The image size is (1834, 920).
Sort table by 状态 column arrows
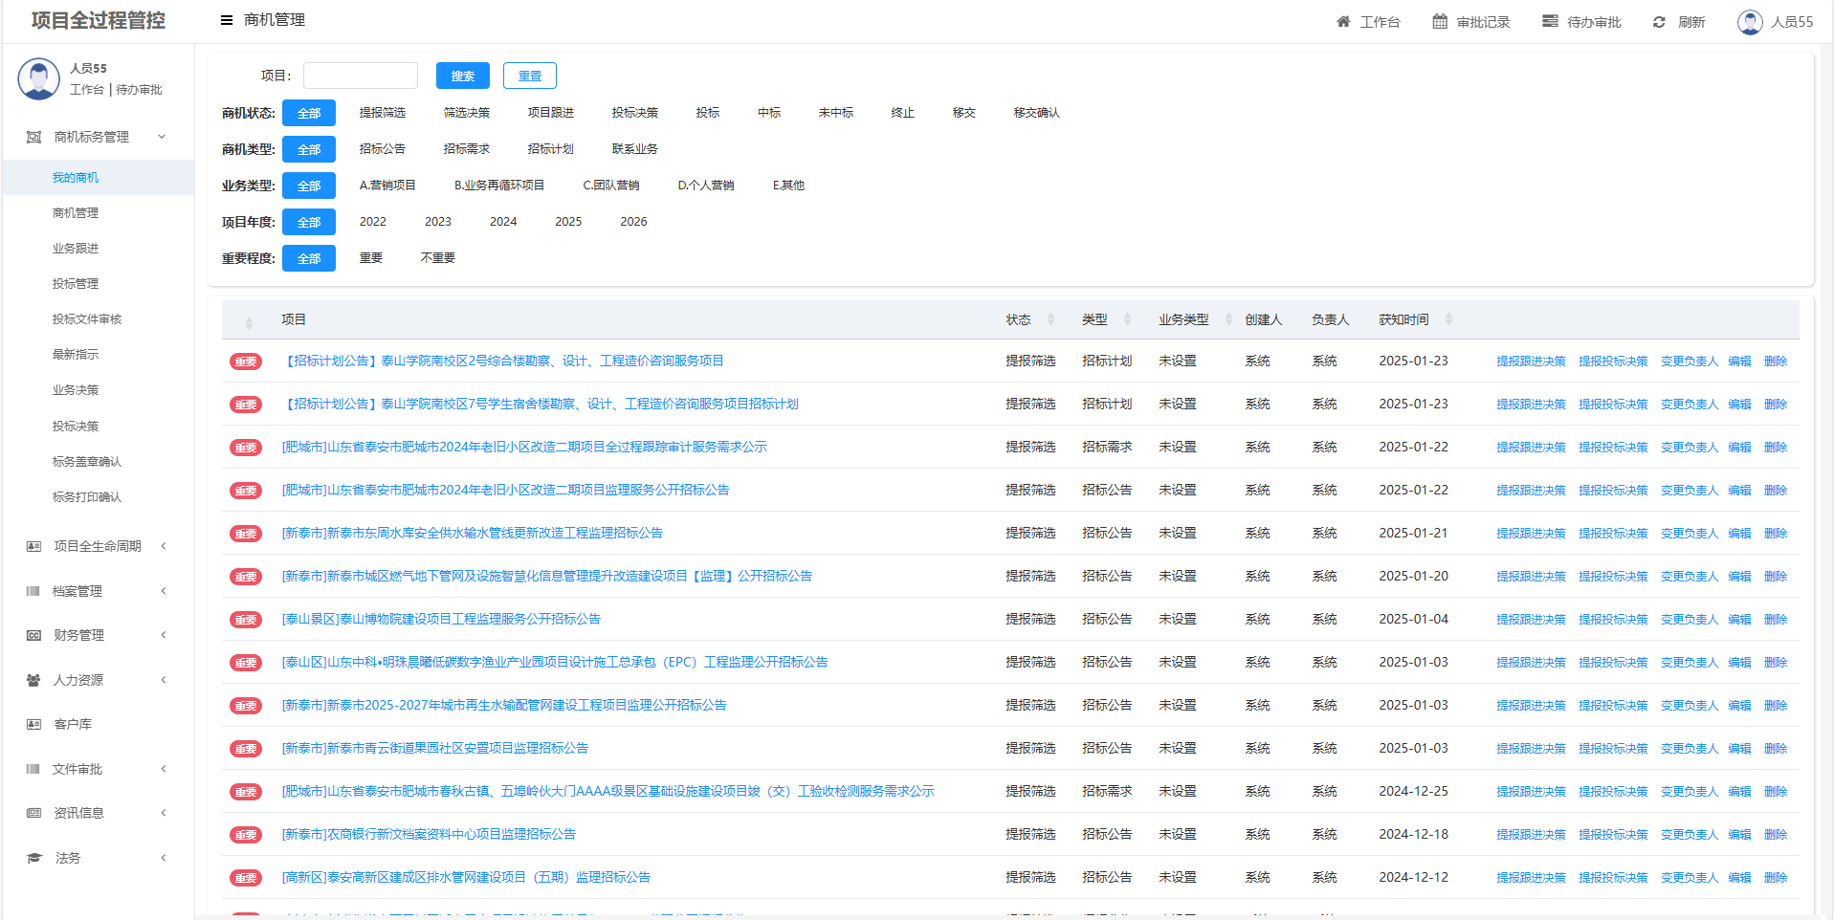coord(1050,319)
